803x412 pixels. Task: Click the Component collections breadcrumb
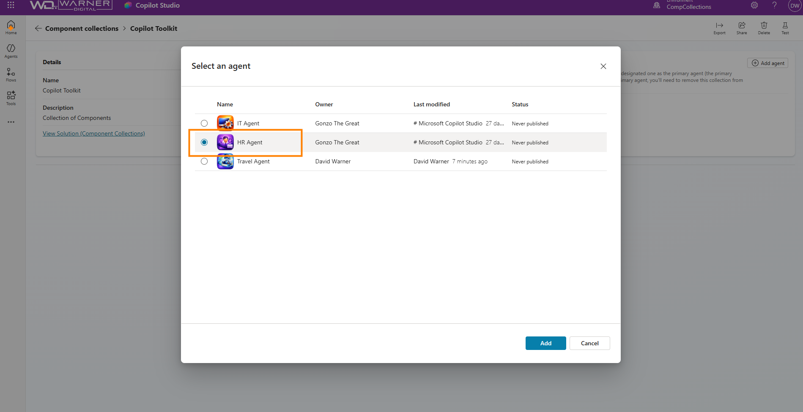click(82, 28)
